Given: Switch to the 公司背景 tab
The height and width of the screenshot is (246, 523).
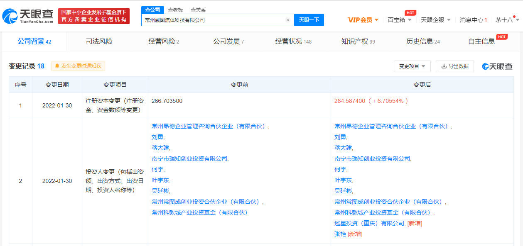Looking at the screenshot, I should (34, 41).
